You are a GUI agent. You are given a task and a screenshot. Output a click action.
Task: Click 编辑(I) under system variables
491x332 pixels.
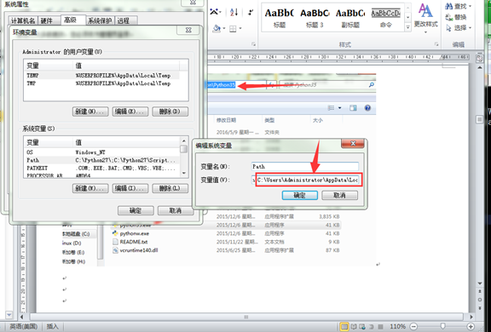click(x=130, y=188)
